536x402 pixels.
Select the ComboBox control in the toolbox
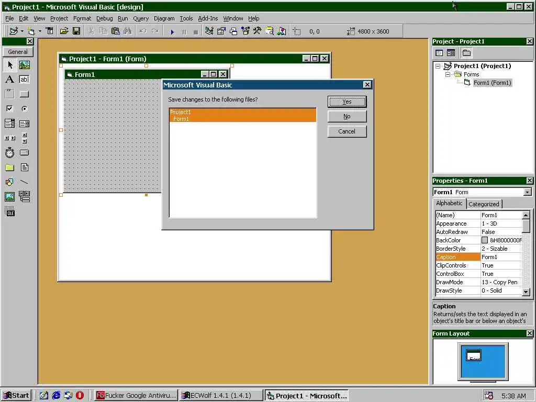9,123
